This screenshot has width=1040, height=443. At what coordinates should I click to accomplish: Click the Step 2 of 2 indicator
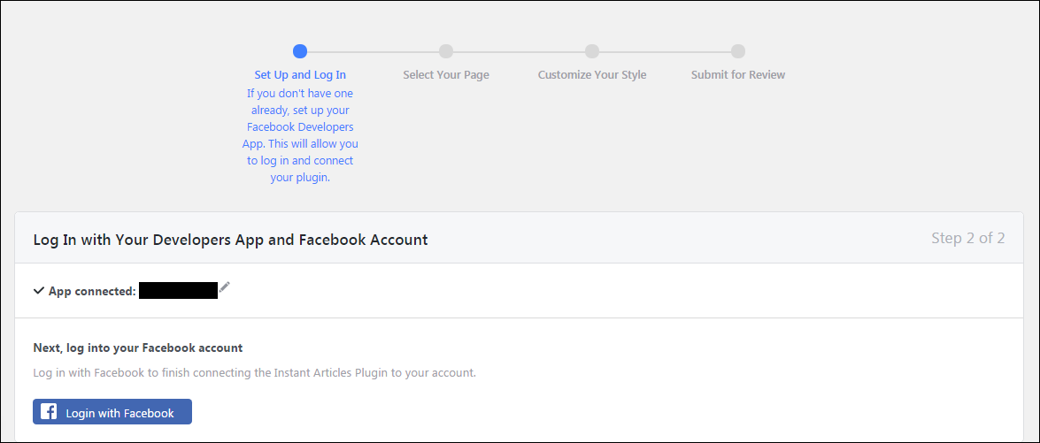[967, 238]
